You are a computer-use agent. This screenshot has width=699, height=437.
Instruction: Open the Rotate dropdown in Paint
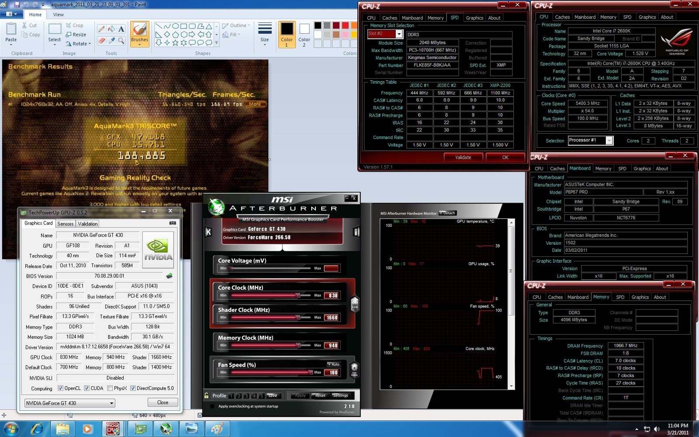point(78,44)
